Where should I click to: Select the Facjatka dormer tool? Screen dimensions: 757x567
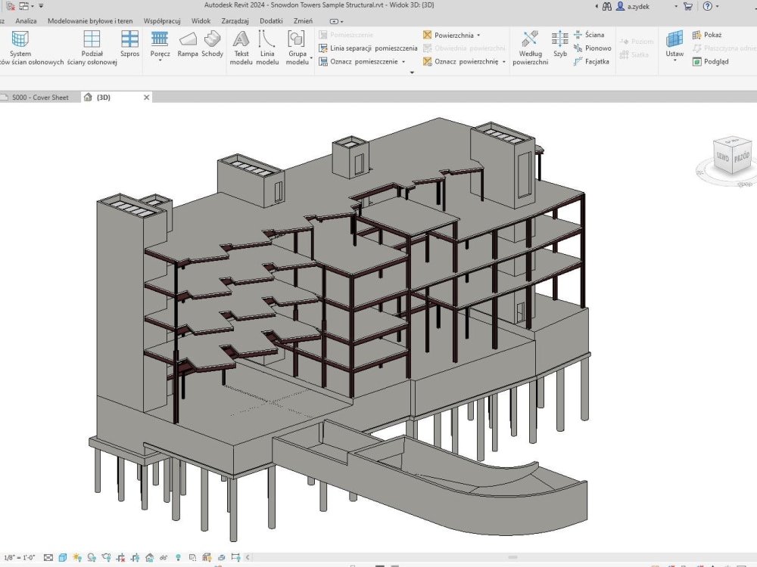(x=591, y=62)
